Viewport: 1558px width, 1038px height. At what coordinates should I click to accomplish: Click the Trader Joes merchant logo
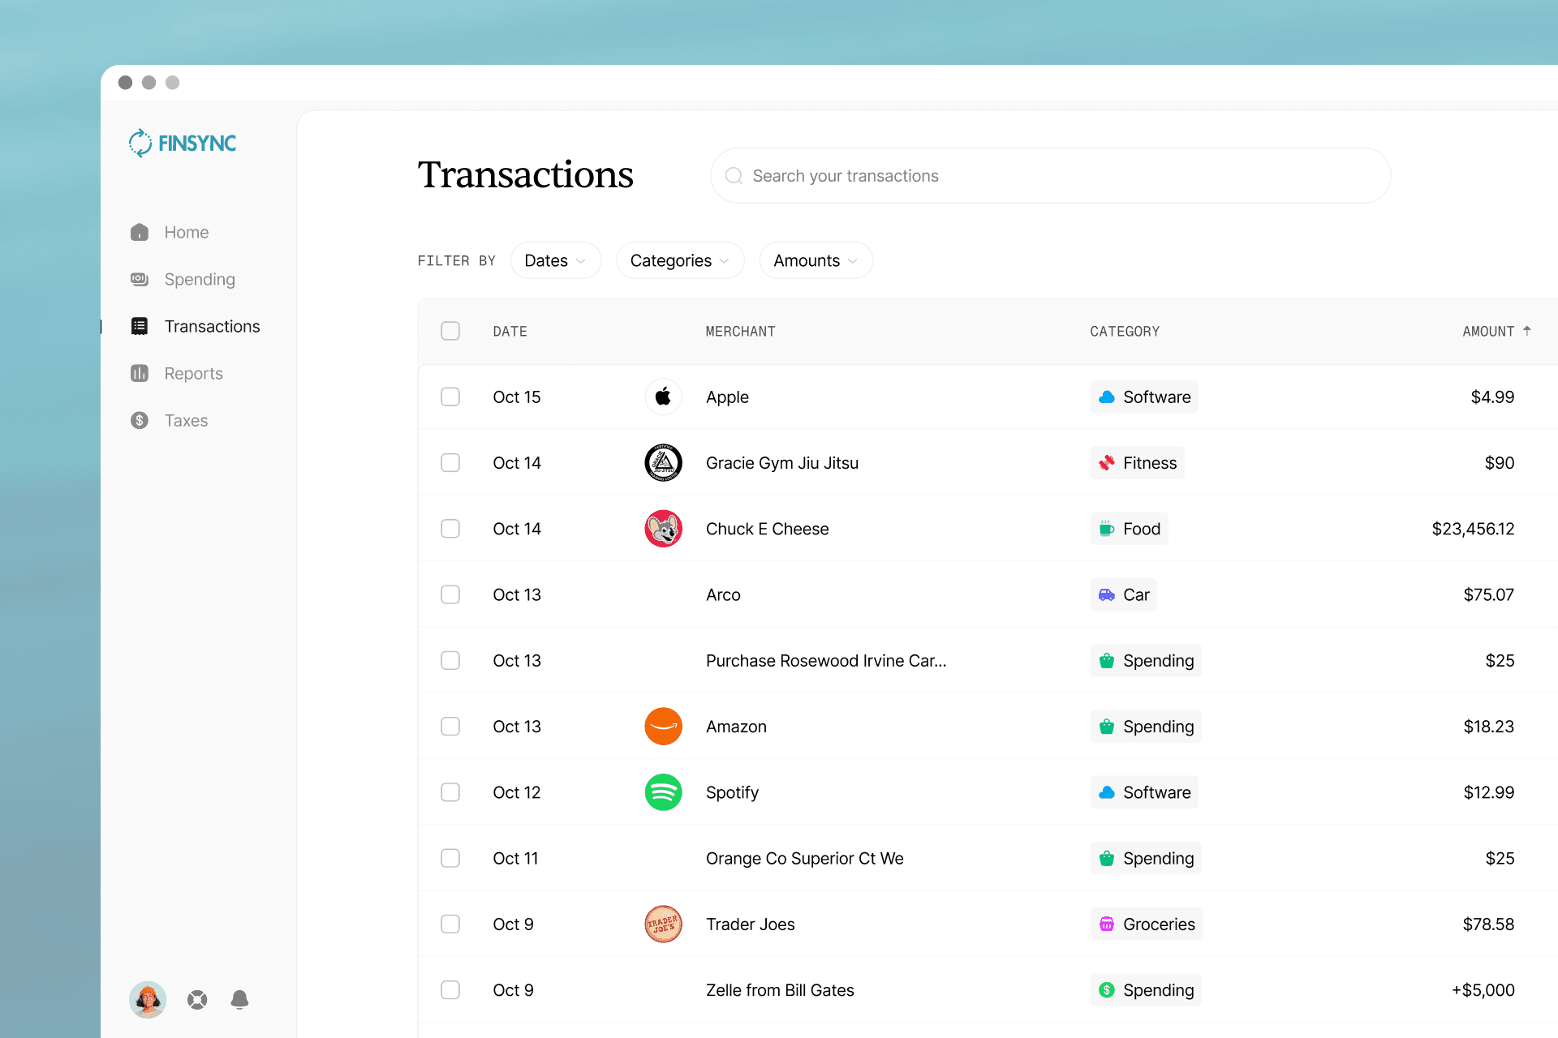coord(663,924)
